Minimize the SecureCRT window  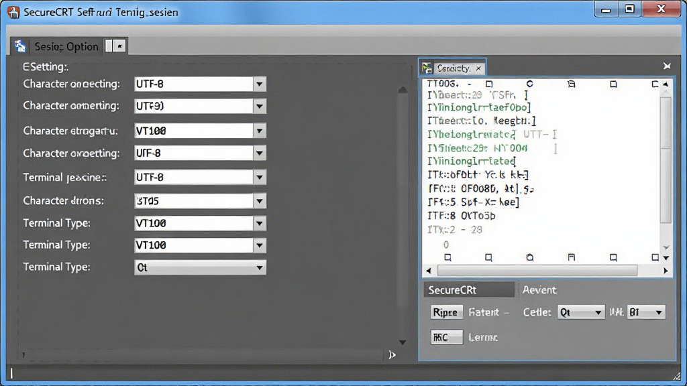pos(606,9)
